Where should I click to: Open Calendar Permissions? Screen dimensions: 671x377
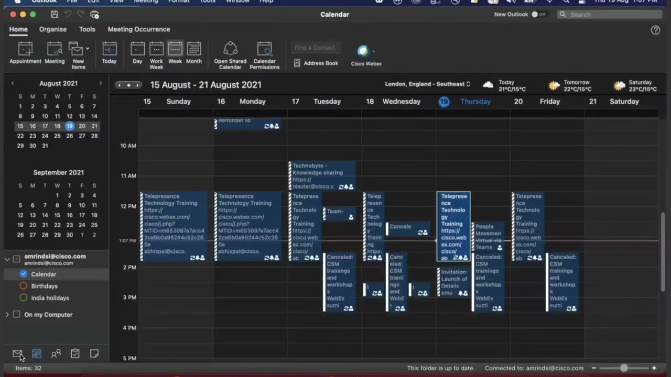coord(265,55)
